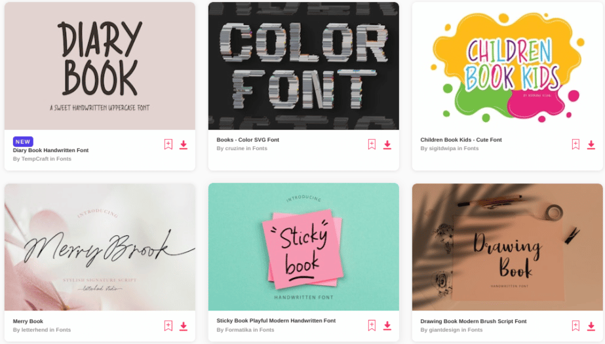Bookmark the Diary Book Handwritten Font

click(x=168, y=144)
